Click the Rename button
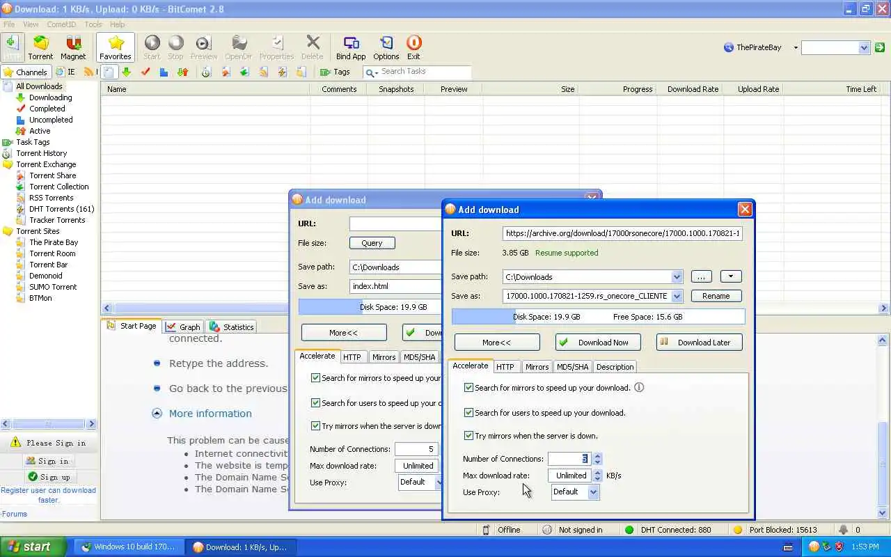891x557 pixels. tap(716, 296)
